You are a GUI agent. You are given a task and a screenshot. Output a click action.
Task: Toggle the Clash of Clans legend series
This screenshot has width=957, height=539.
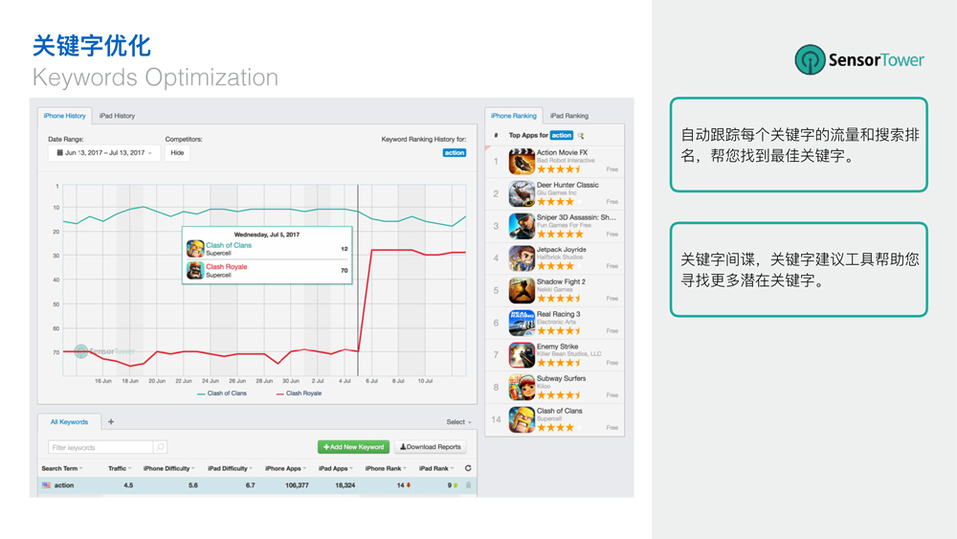point(221,393)
